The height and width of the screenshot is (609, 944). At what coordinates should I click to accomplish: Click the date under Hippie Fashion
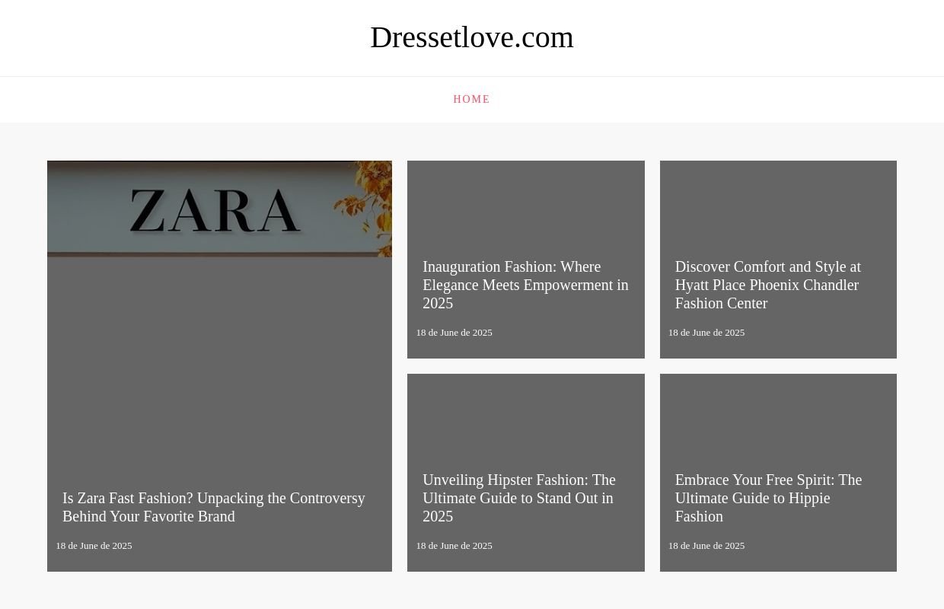click(x=706, y=546)
